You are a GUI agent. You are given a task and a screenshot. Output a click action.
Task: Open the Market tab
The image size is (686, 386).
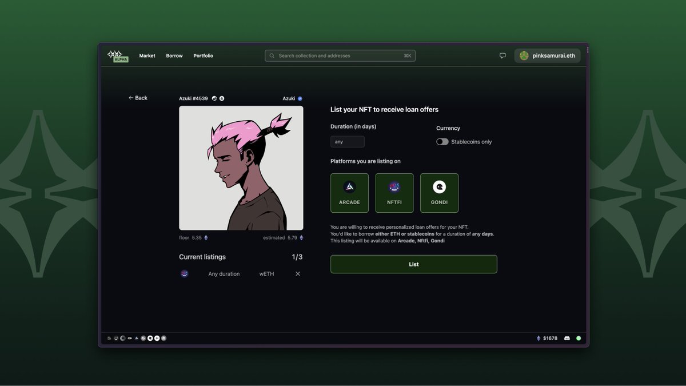click(x=147, y=56)
